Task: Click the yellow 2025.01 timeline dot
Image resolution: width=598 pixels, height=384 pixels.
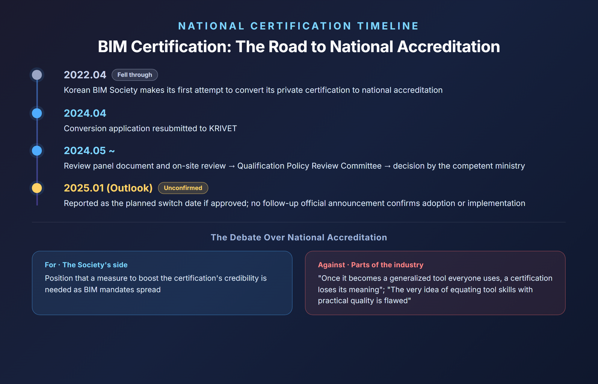Action: [x=37, y=188]
